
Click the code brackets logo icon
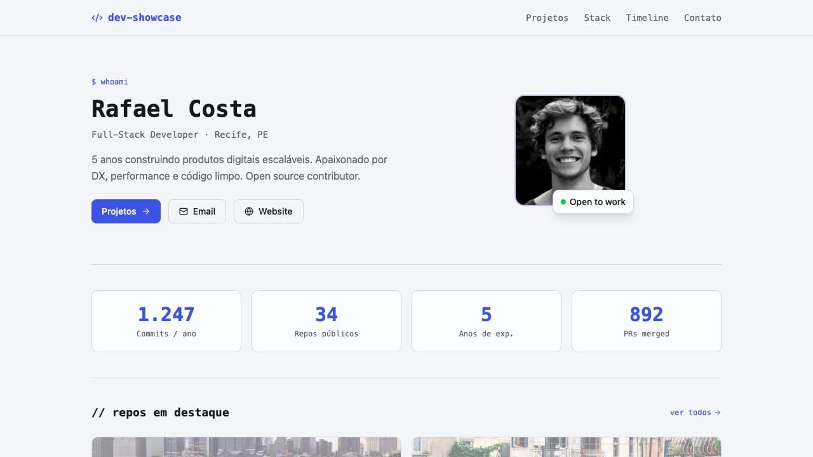(x=97, y=18)
